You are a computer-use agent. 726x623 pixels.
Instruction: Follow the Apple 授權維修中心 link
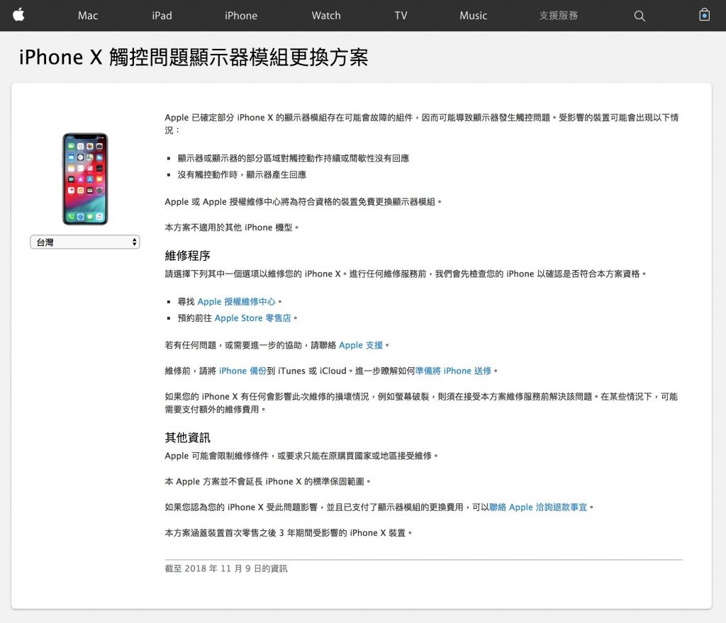[236, 302]
